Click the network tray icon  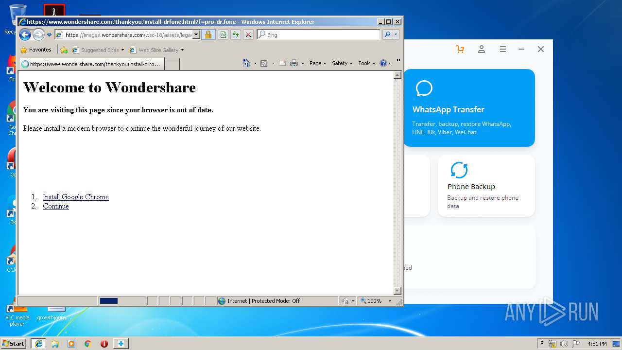[x=553, y=344]
